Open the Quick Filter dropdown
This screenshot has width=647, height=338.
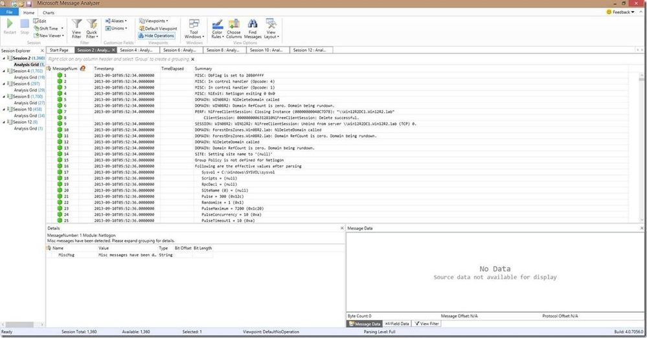91,28
